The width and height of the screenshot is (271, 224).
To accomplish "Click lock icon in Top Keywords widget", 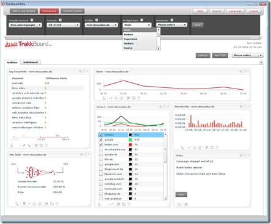I will [x=12, y=145].
